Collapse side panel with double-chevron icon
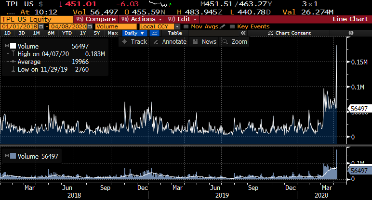Viewport: 372px width, 200px height. tap(243, 33)
